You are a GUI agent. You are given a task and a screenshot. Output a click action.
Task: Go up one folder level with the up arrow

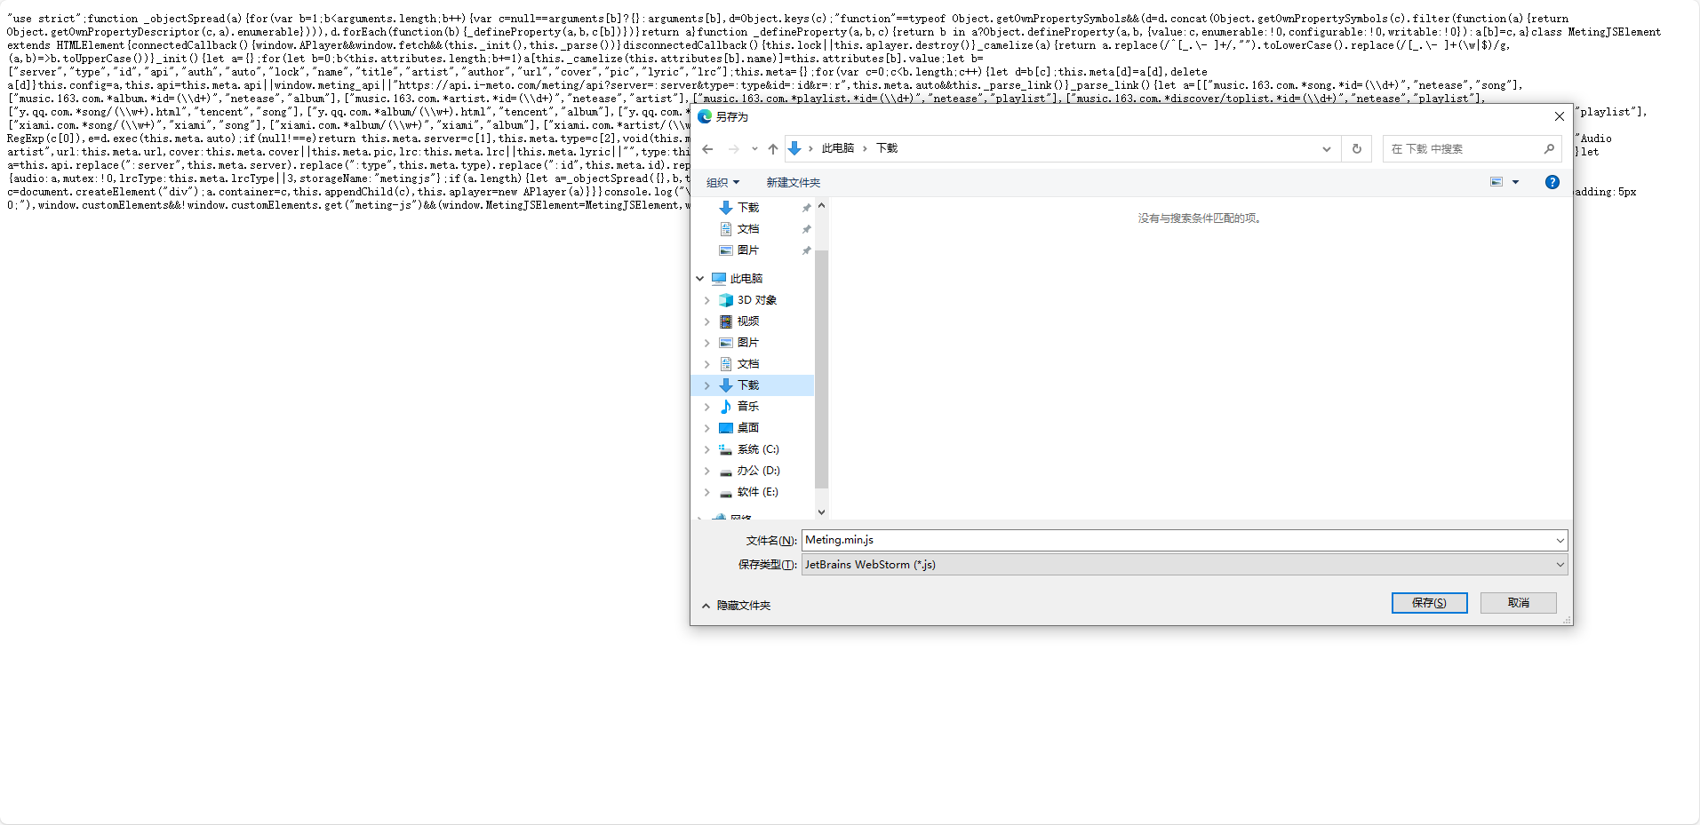[773, 149]
